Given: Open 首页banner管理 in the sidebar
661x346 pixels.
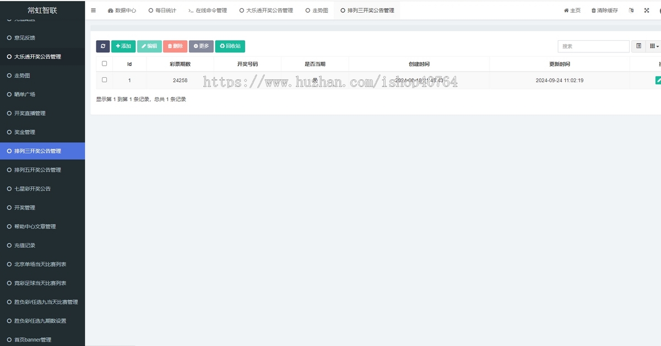Looking at the screenshot, I should coord(42,338).
